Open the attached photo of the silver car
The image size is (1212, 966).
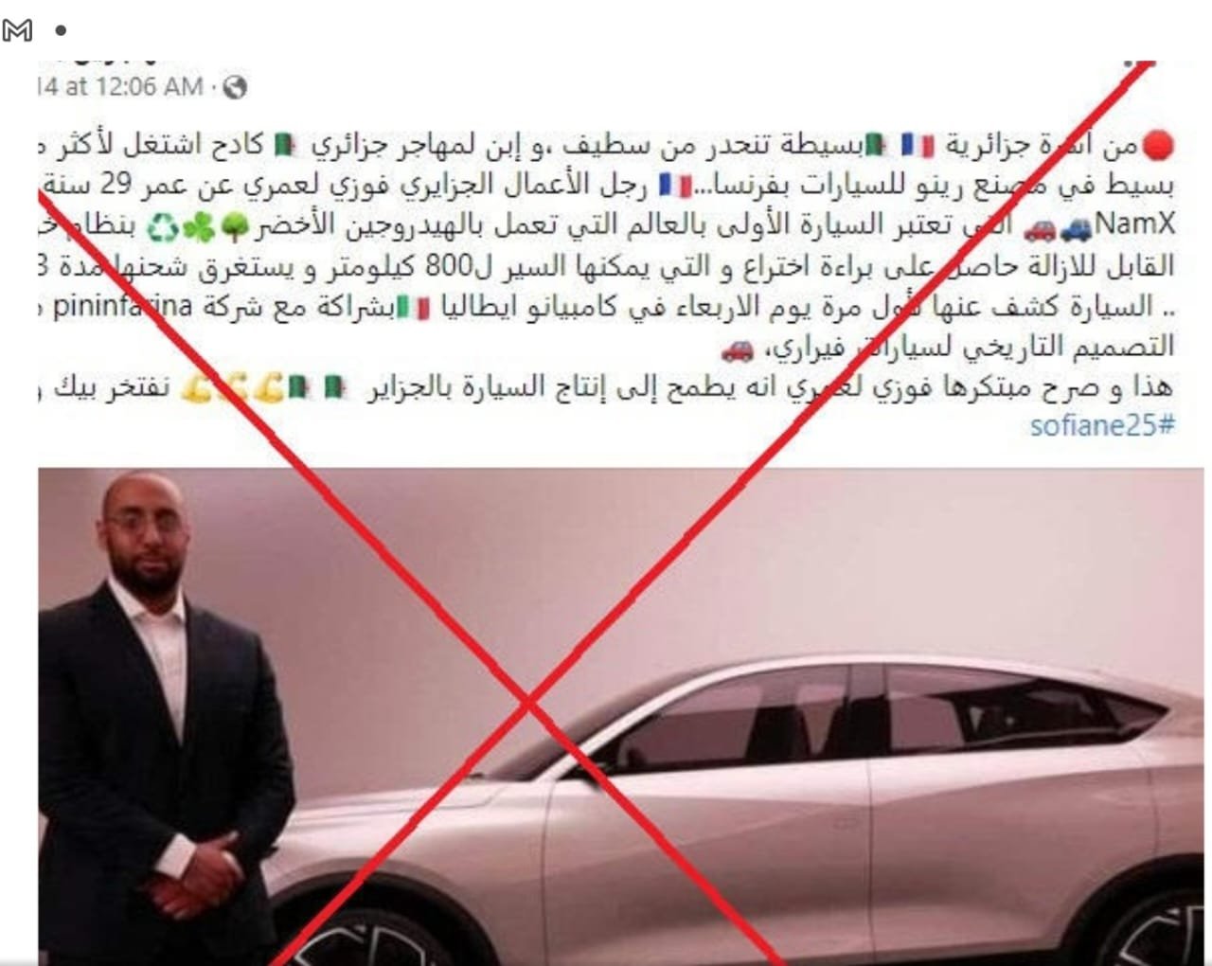pyautogui.click(x=625, y=715)
